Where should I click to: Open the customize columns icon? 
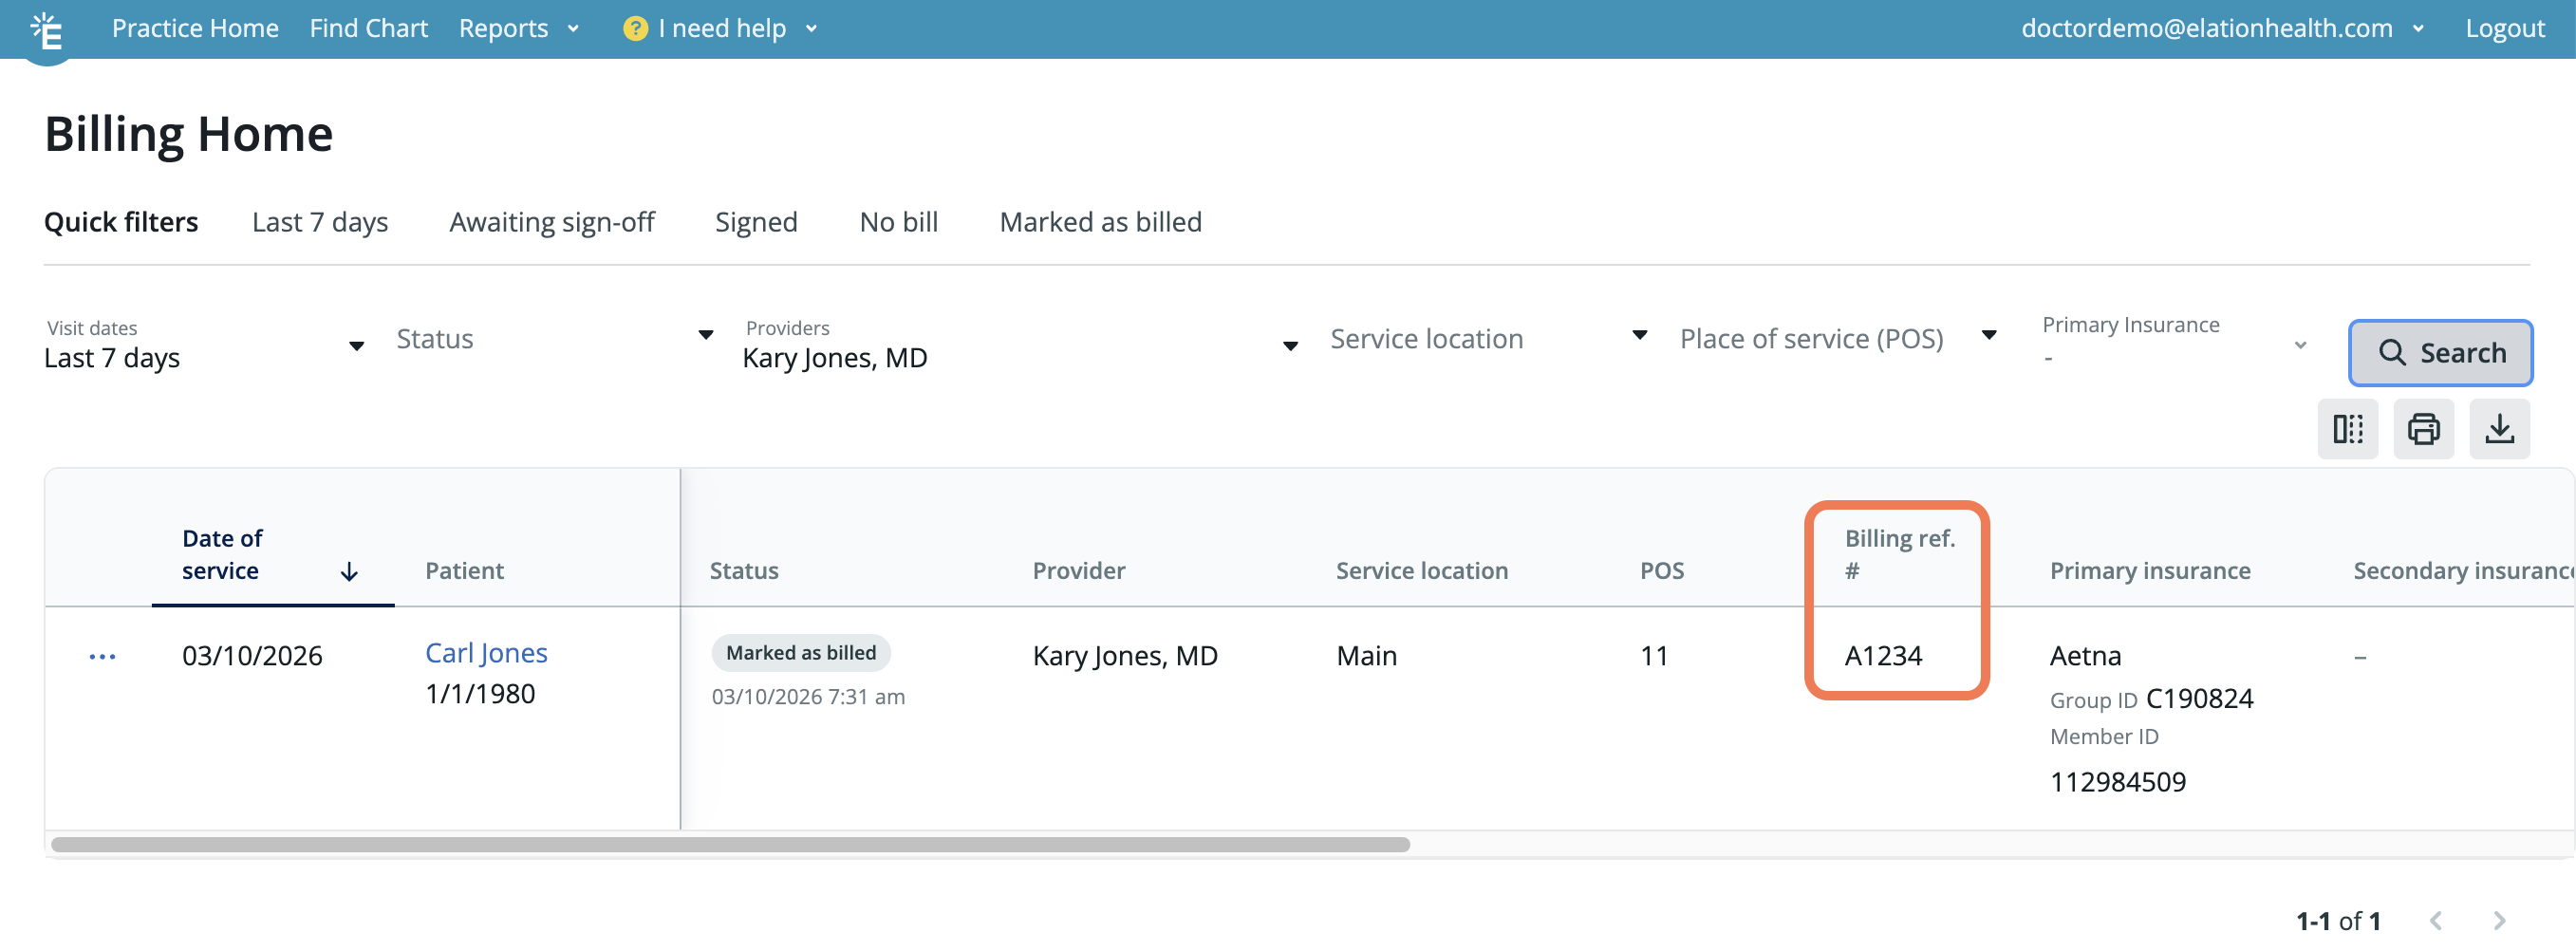coord(2348,428)
